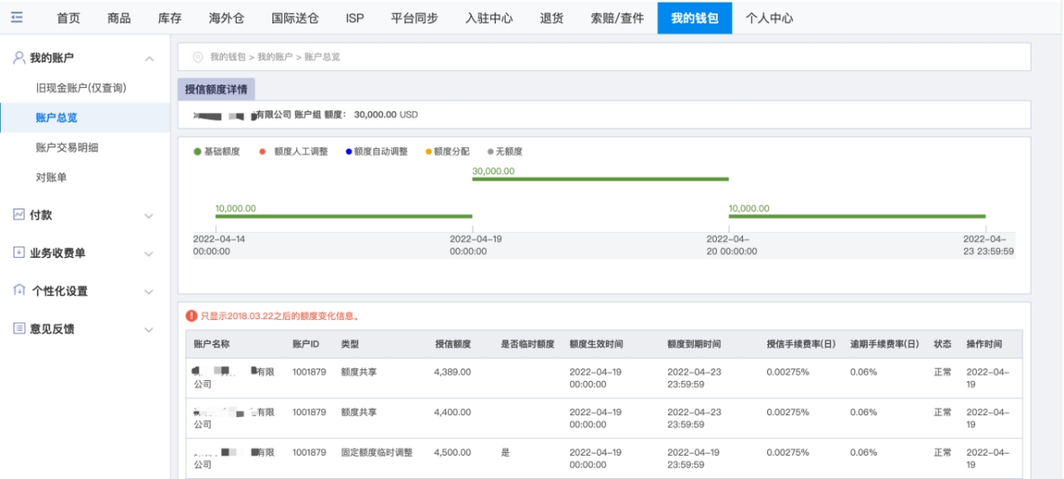This screenshot has width=1064, height=479.
Task: Open the 索赔/查件 top menu
Action: [617, 18]
